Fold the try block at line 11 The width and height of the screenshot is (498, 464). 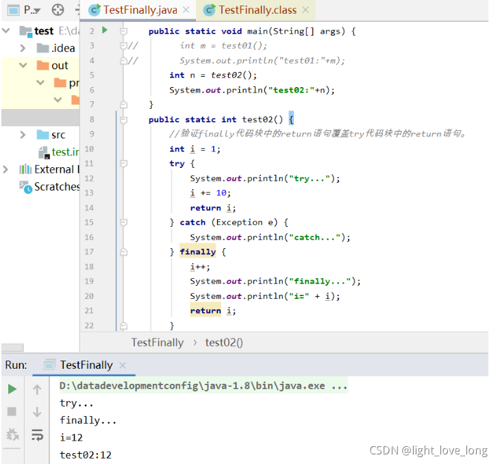(x=123, y=164)
